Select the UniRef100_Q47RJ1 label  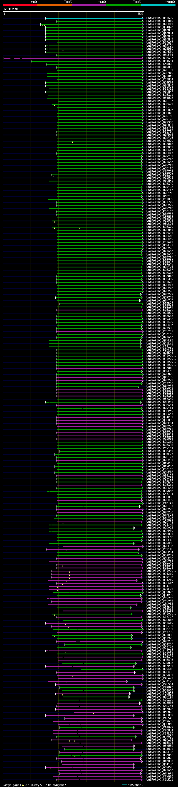[160, 666]
